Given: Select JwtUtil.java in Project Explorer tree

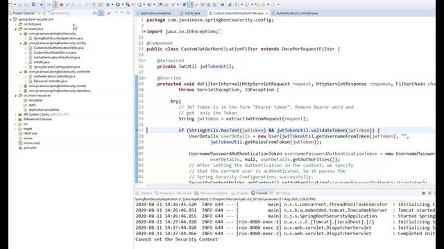Looking at the screenshot, I should 42,62.
